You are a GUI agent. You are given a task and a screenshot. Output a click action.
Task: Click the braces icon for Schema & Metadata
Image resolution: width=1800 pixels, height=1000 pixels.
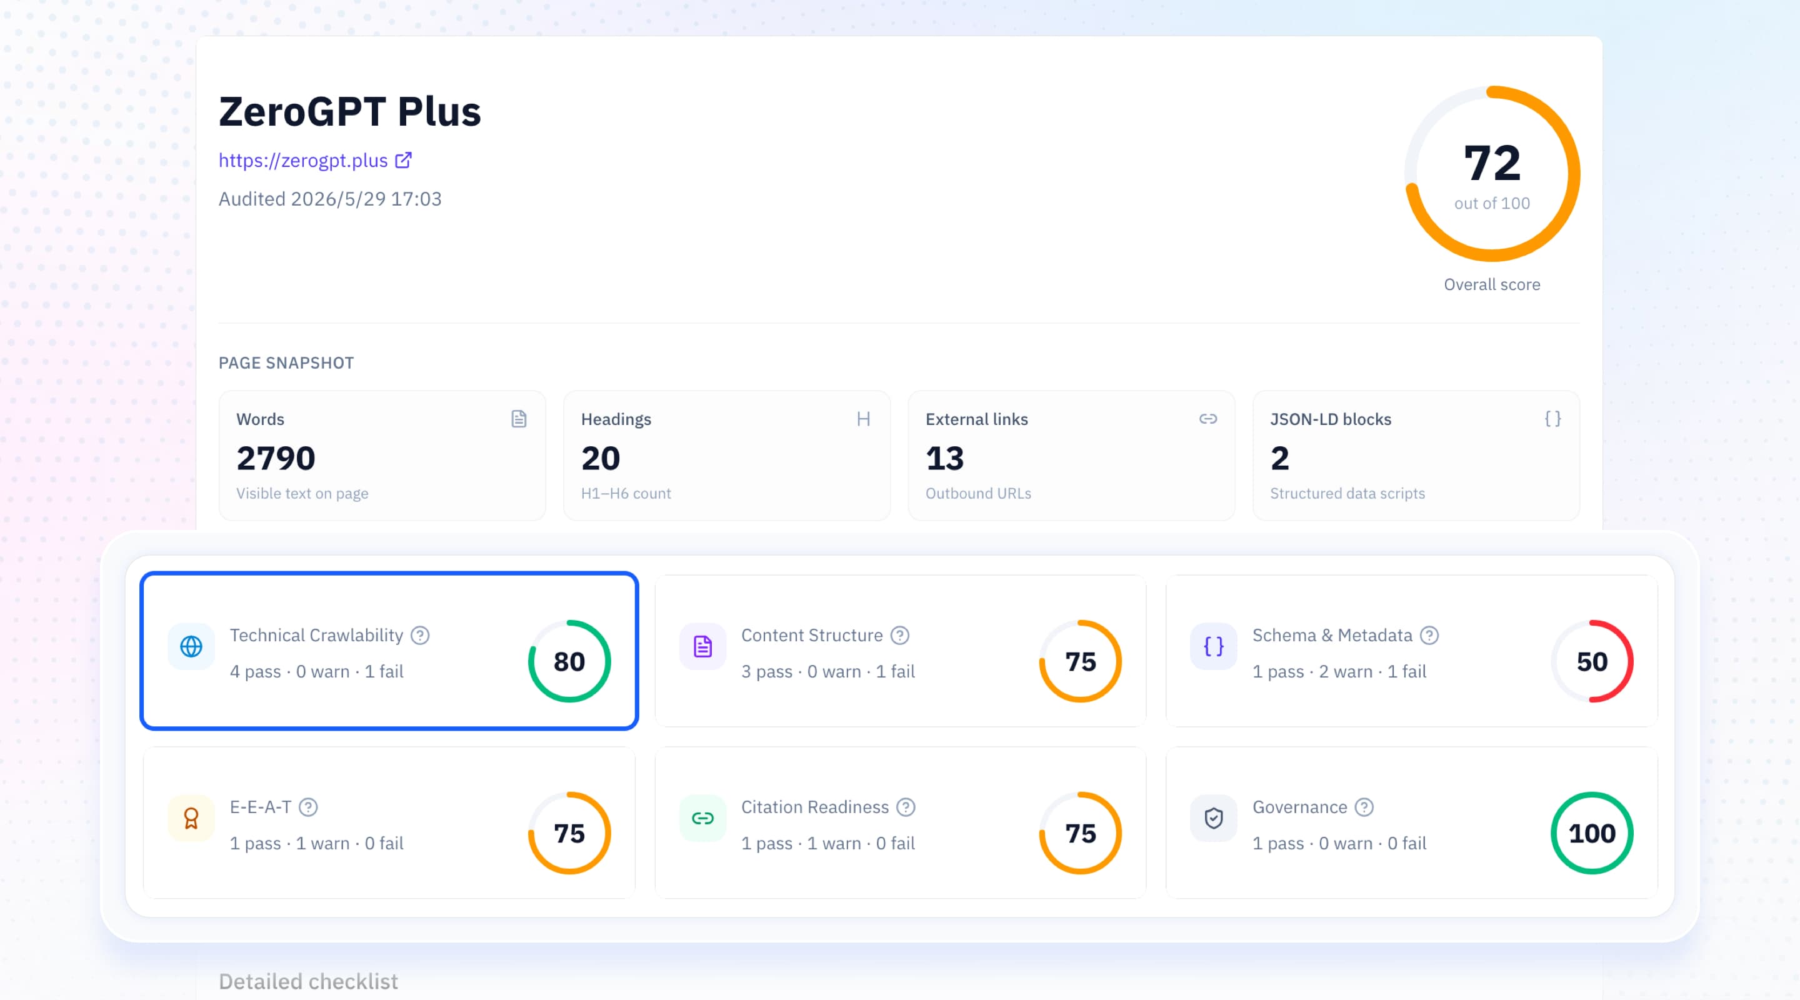click(x=1214, y=646)
